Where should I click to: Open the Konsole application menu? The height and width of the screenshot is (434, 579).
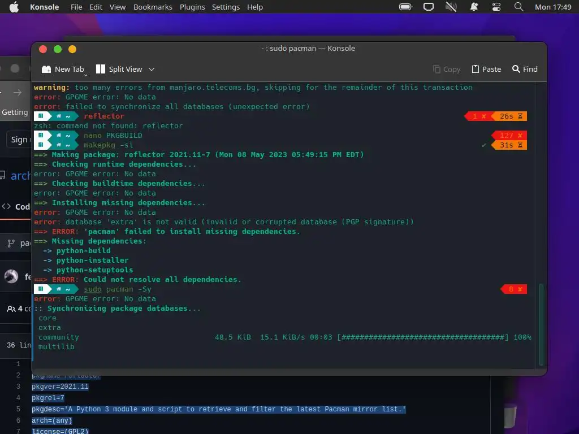(44, 7)
